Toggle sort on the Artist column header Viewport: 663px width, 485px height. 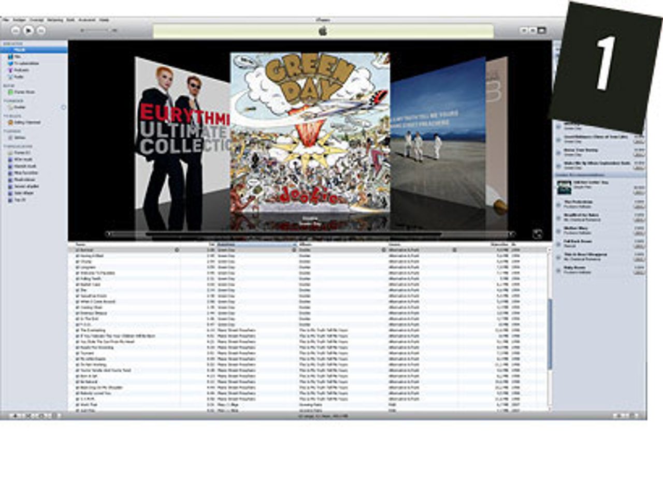tap(257, 244)
